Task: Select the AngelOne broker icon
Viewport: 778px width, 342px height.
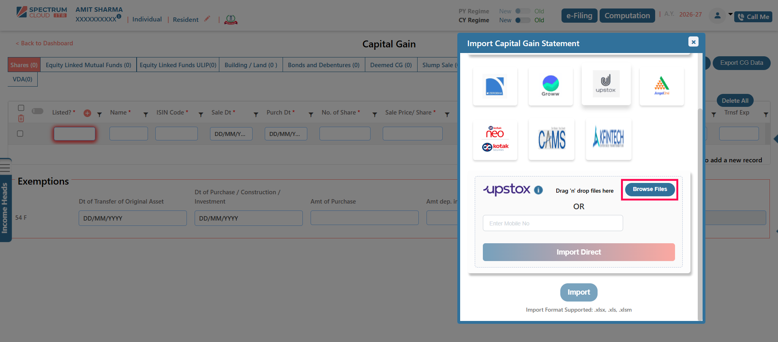Action: coord(661,86)
